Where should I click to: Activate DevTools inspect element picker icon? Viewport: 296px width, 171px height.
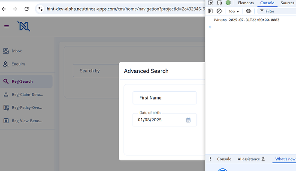[210, 3]
